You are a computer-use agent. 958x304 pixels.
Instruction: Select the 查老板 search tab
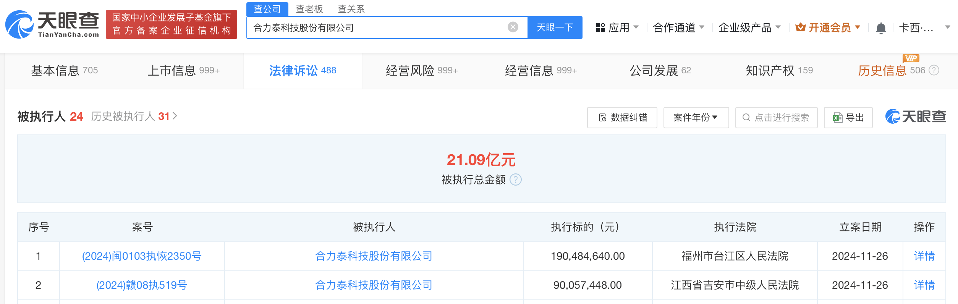309,9
